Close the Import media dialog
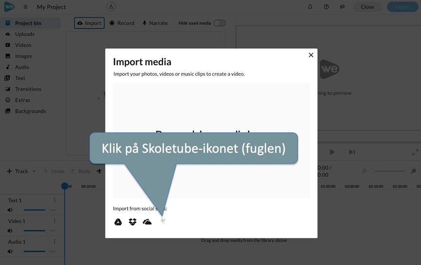 (x=311, y=55)
